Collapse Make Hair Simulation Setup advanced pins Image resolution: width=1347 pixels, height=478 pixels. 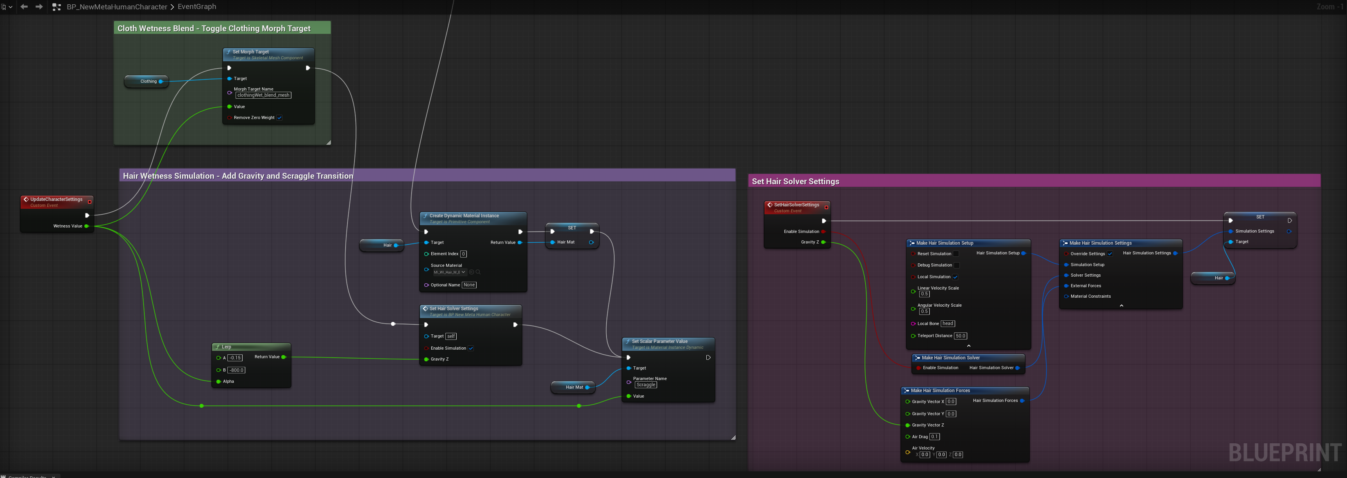(968, 346)
